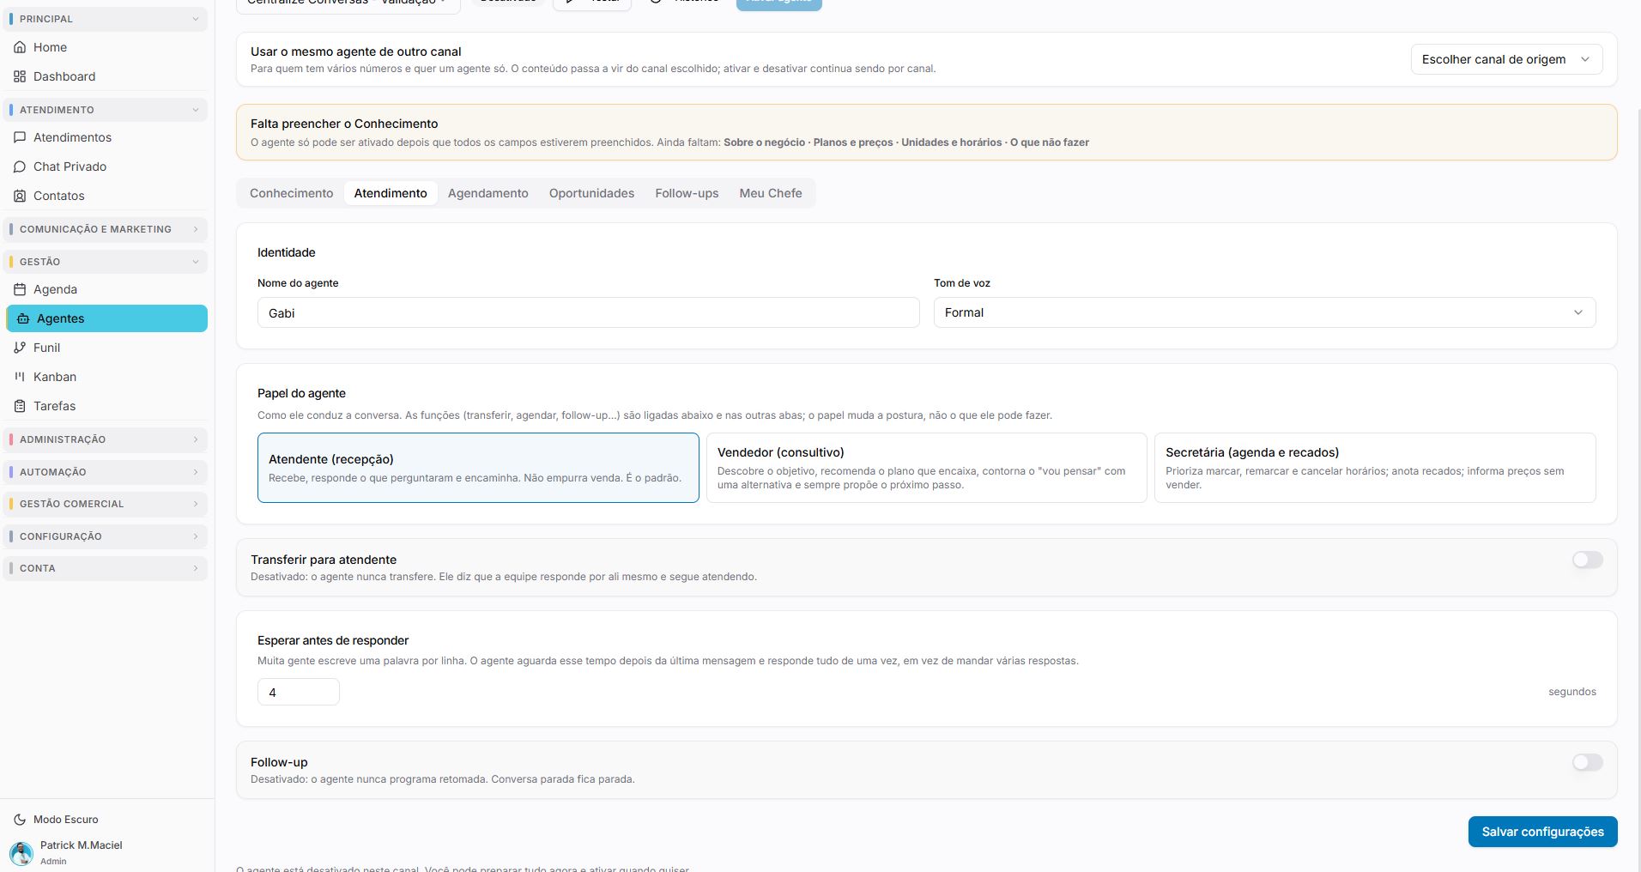Image resolution: width=1641 pixels, height=872 pixels.
Task: Select the Atendimento tab
Action: coord(391,193)
